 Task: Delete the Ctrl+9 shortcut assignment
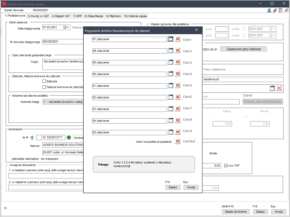click(x=177, y=132)
